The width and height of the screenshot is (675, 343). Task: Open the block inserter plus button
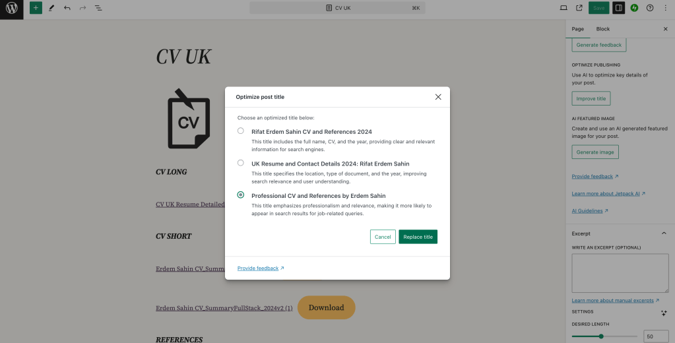[36, 8]
